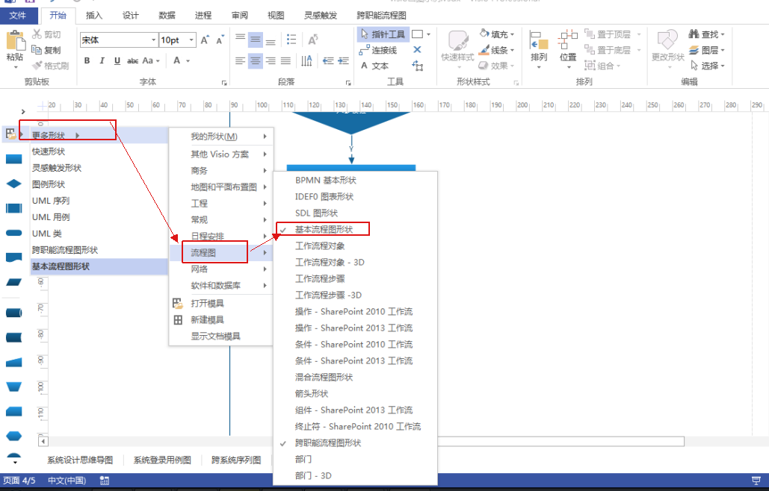Image resolution: width=769 pixels, height=491 pixels.
Task: Toggle strikethrough abc formatting
Action: (132, 60)
